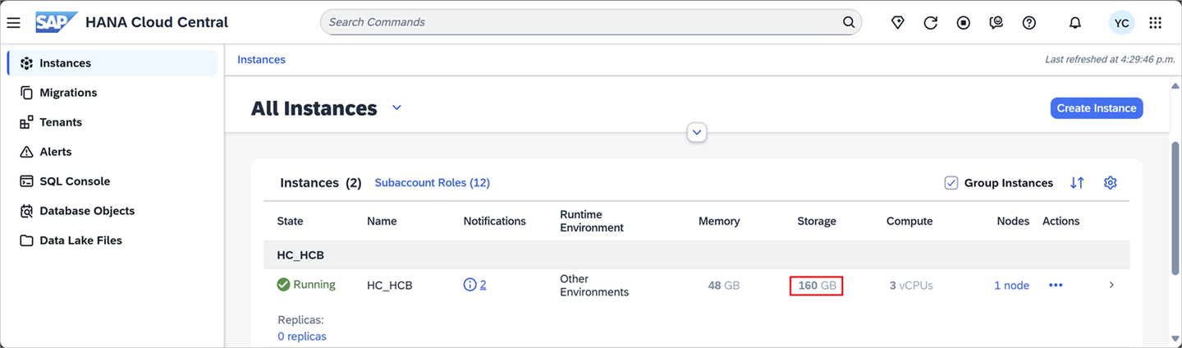Click the green Running status icon
This screenshot has width=1182, height=348.
pyautogui.click(x=283, y=285)
